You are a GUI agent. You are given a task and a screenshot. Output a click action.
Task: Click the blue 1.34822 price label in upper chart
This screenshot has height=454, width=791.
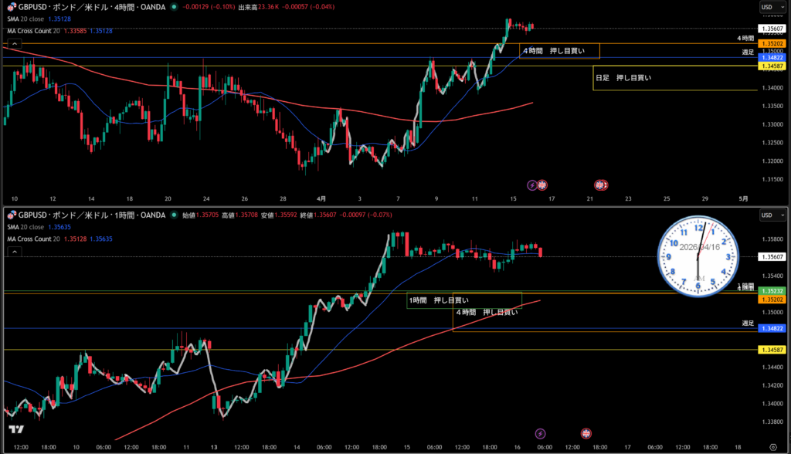772,58
